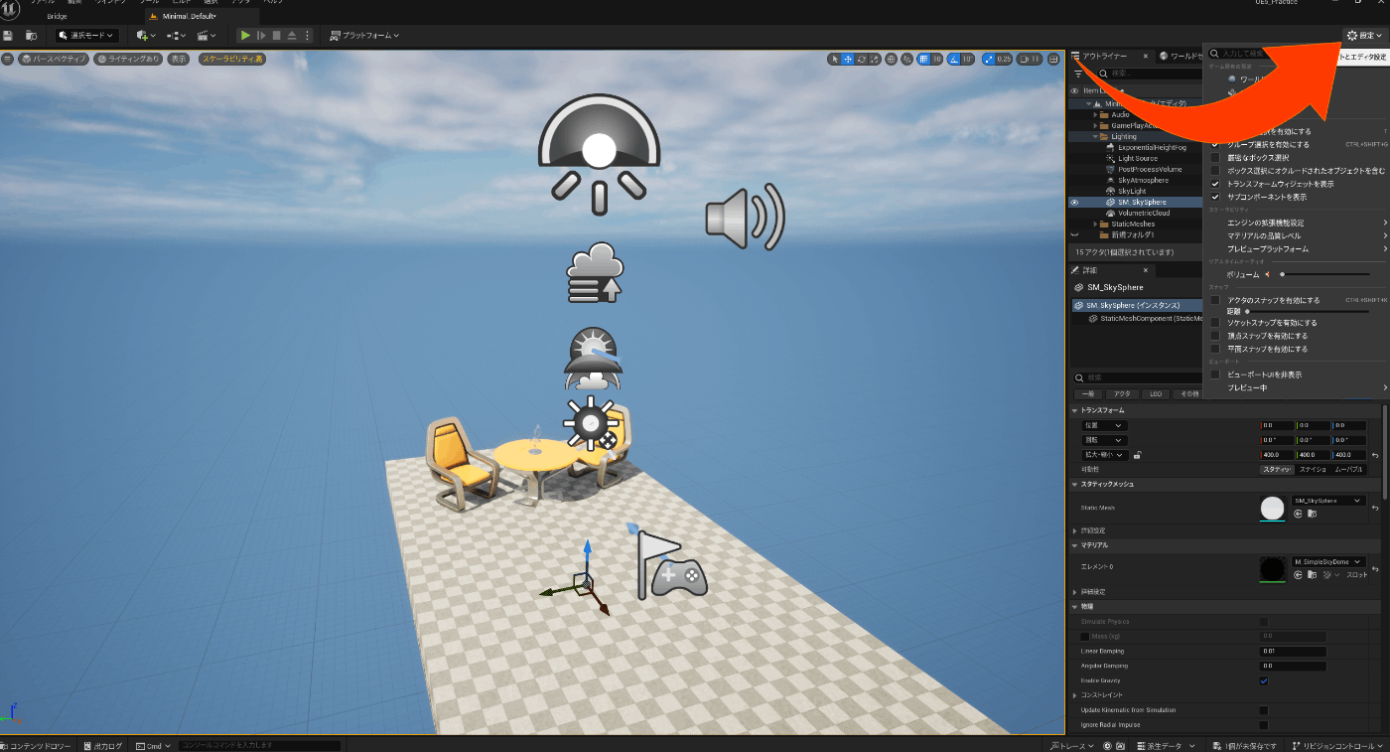The width and height of the screenshot is (1390, 752).
Task: Toggle visibility eye of SM_SkySphere row
Action: click(x=1074, y=202)
